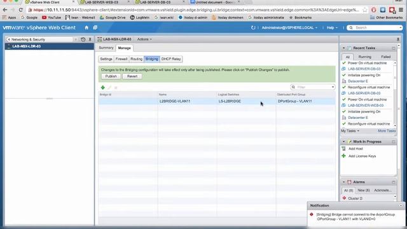Screen dimensions: 407x229
Task: Click the LAB-NSX-LDR-03 object icon in header
Action: (99, 39)
